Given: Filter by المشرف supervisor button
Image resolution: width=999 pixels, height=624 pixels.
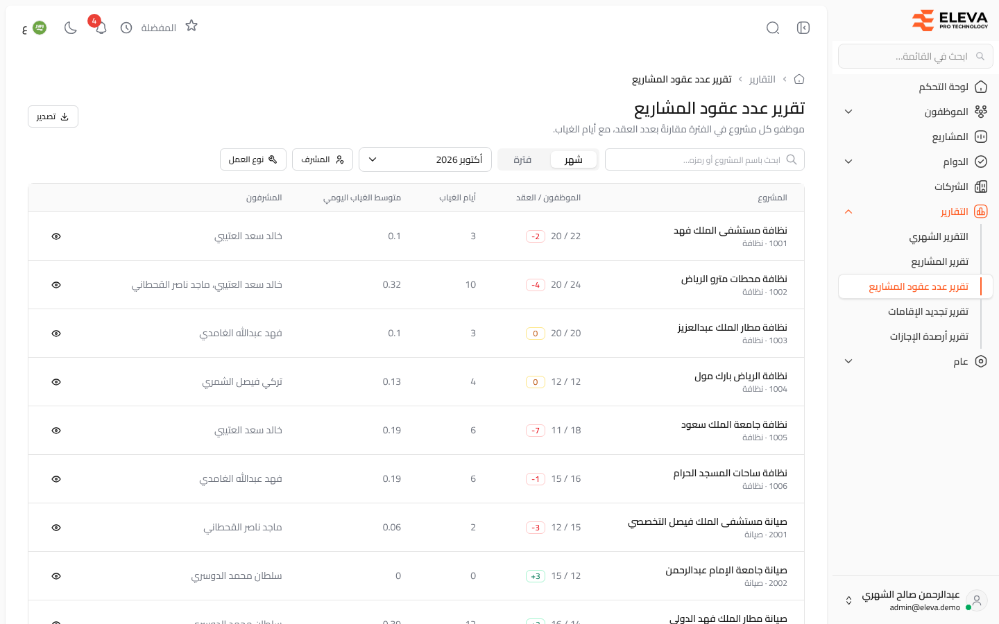Looking at the screenshot, I should point(323,159).
